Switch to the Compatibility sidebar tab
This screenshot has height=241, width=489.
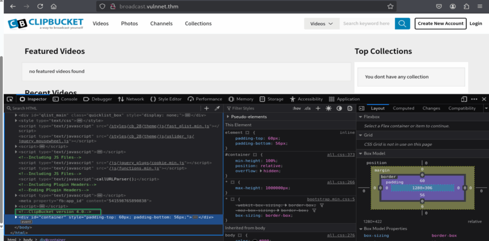point(462,108)
